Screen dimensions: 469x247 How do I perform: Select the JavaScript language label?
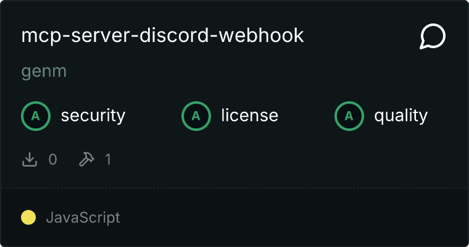point(83,217)
